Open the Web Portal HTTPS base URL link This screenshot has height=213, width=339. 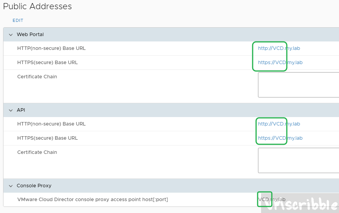tap(280, 63)
